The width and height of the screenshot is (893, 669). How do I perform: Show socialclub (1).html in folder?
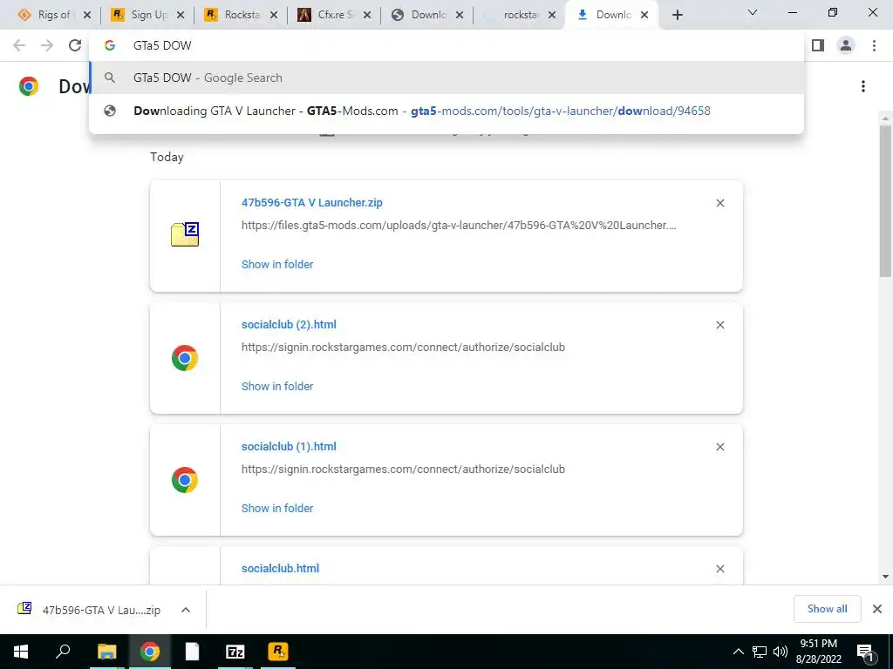[277, 508]
